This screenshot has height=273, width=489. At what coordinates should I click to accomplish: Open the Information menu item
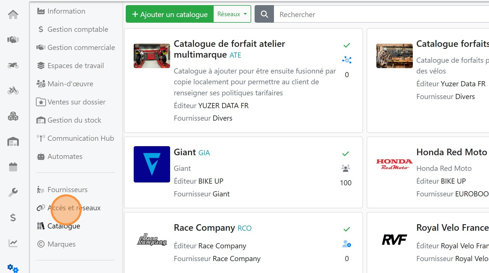[61, 11]
